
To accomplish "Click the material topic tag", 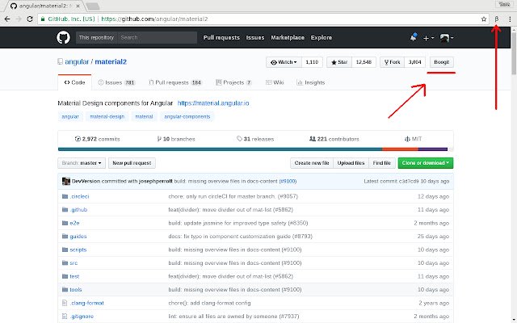I will point(144,116).
